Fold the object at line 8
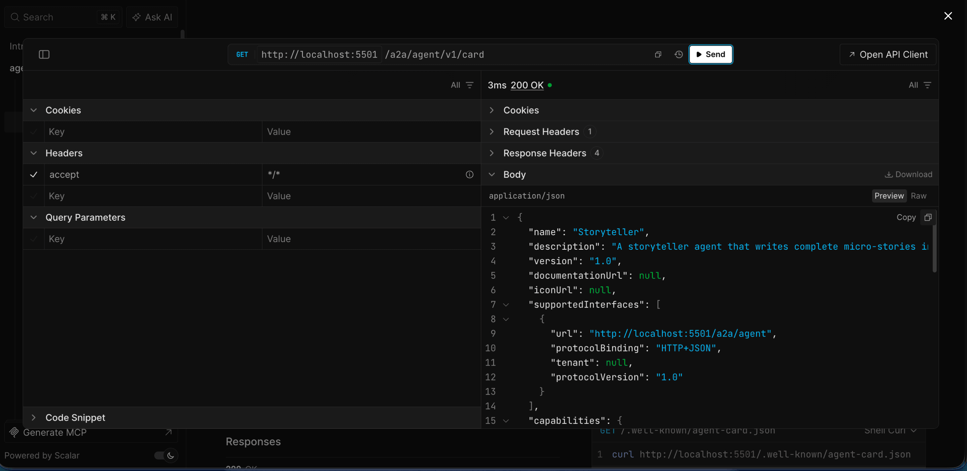967x471 pixels. coord(506,319)
